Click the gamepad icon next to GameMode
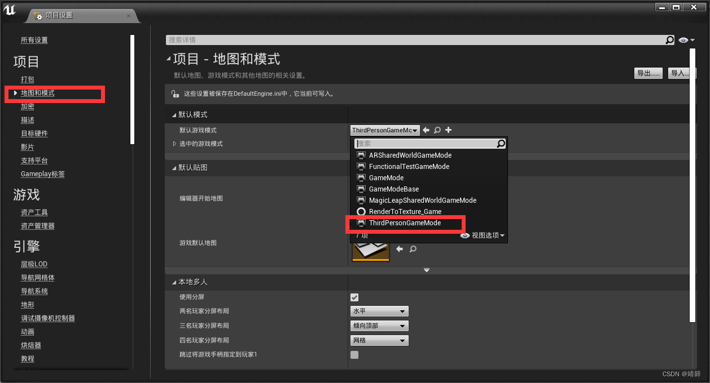 pyautogui.click(x=361, y=177)
